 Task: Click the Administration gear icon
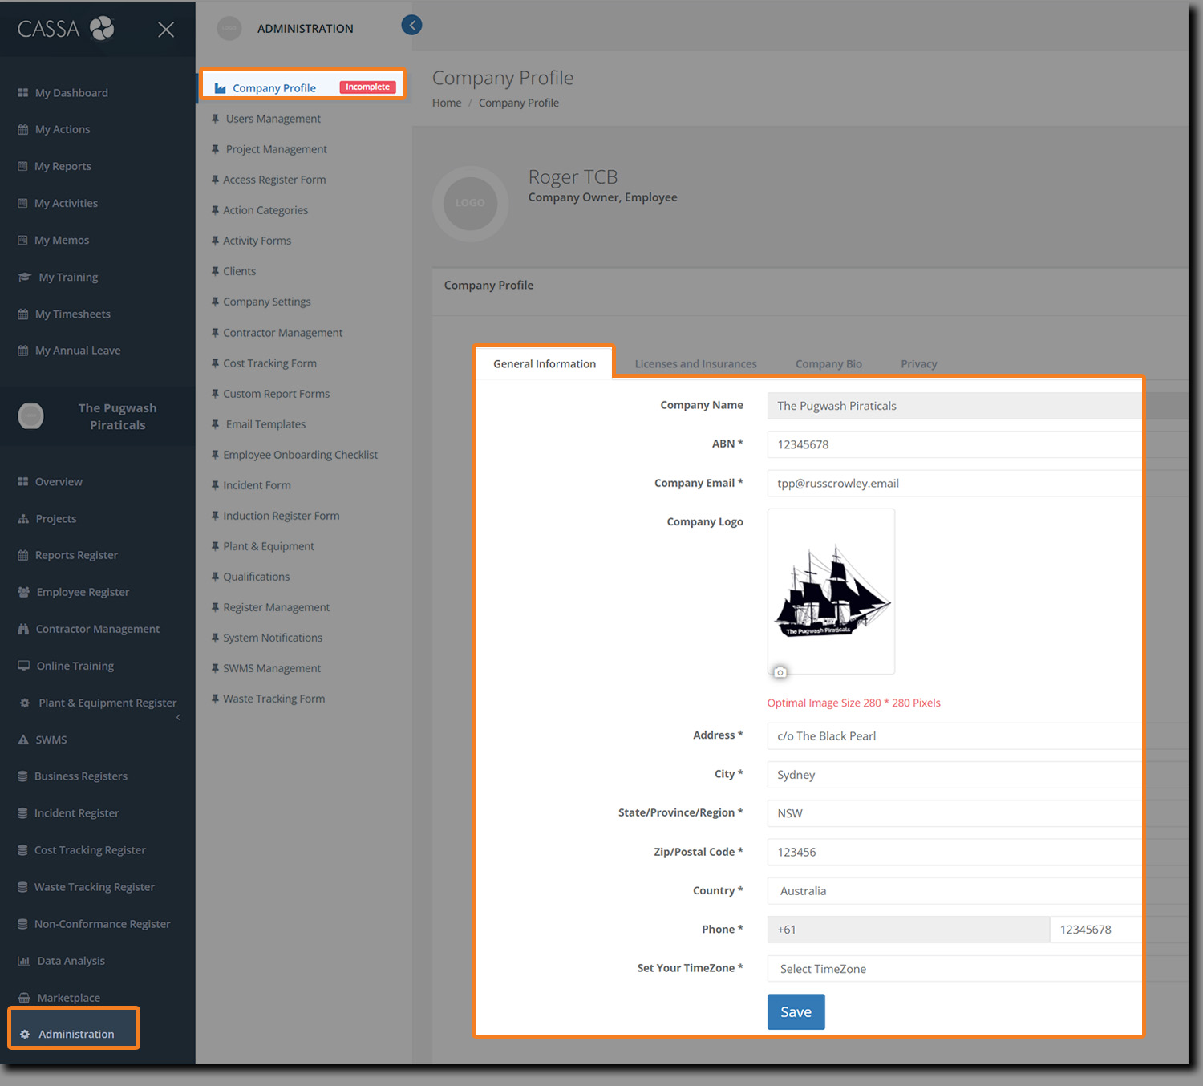click(25, 1035)
